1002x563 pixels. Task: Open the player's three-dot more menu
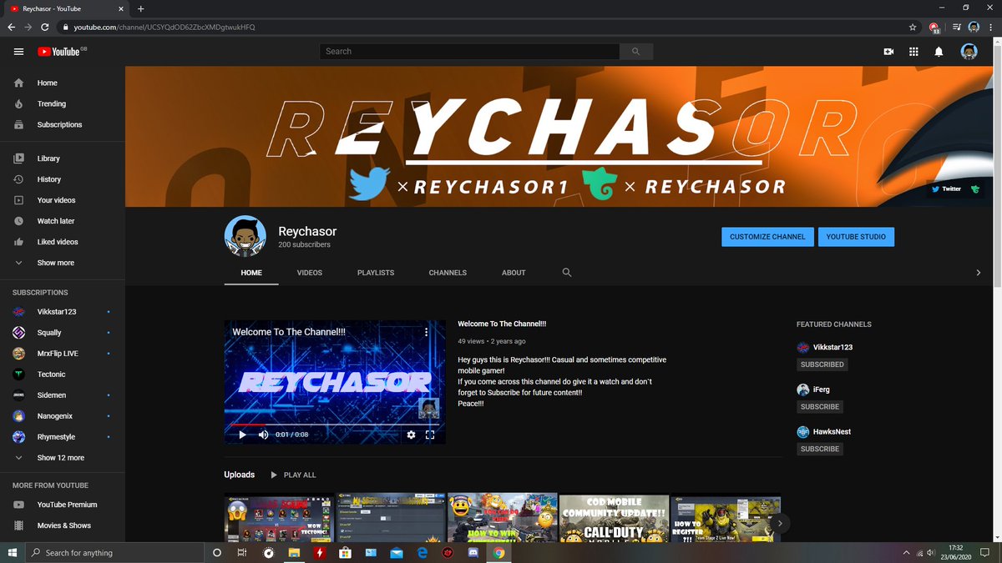tap(426, 332)
